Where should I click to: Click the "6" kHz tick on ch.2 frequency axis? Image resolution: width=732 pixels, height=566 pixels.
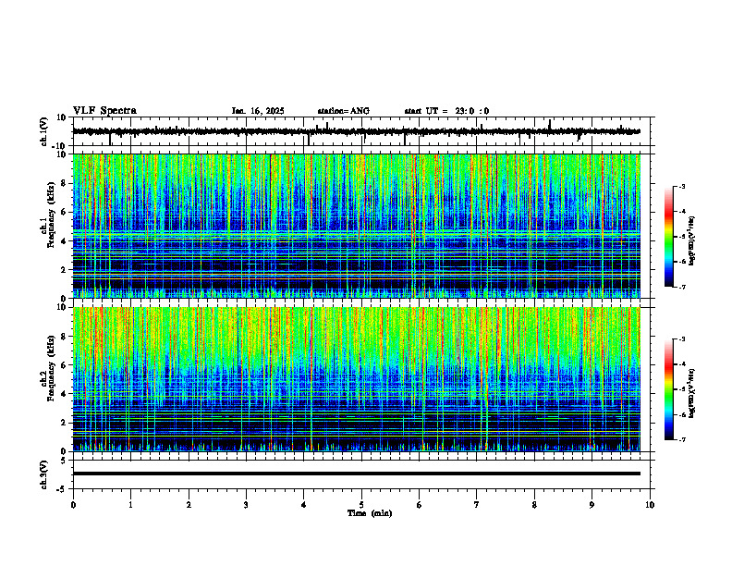(x=64, y=365)
